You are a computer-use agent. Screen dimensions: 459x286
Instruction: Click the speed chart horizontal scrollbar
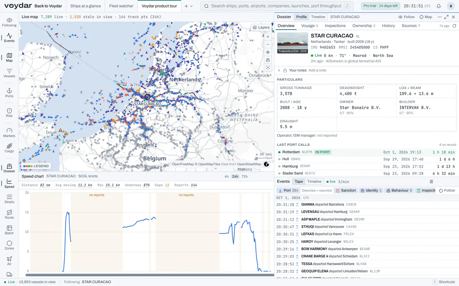[150, 275]
